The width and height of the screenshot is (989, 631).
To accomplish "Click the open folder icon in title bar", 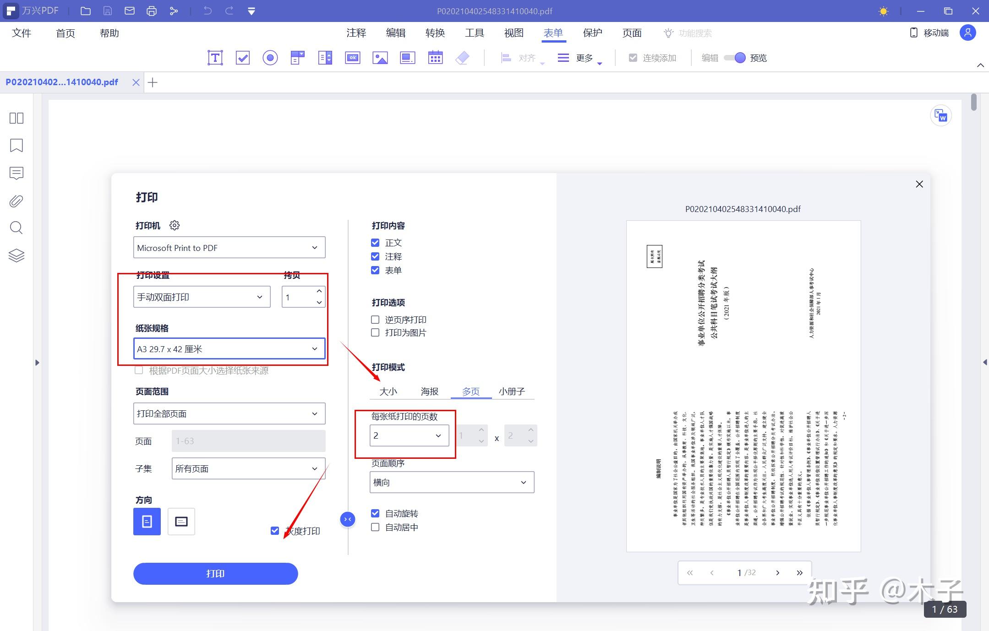I will click(x=86, y=11).
